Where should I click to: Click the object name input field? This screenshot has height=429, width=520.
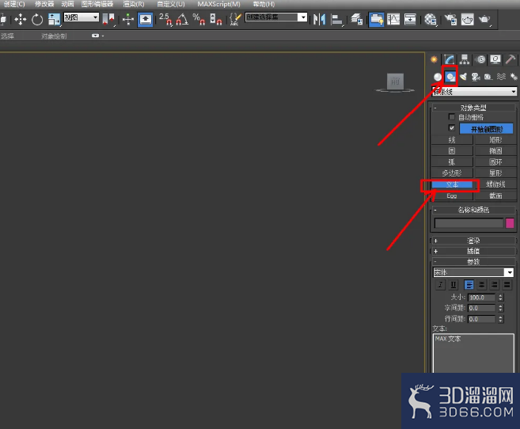coord(469,223)
